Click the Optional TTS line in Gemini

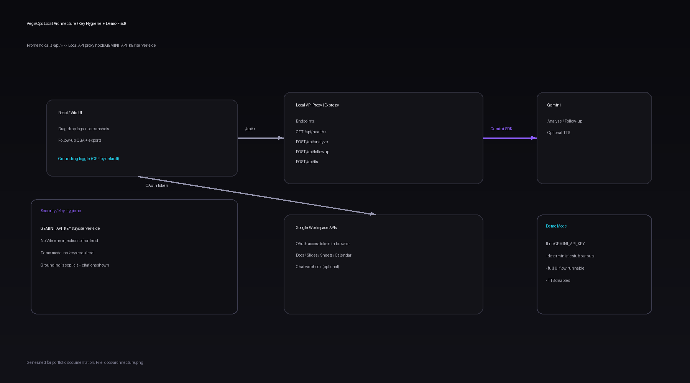pyautogui.click(x=559, y=132)
